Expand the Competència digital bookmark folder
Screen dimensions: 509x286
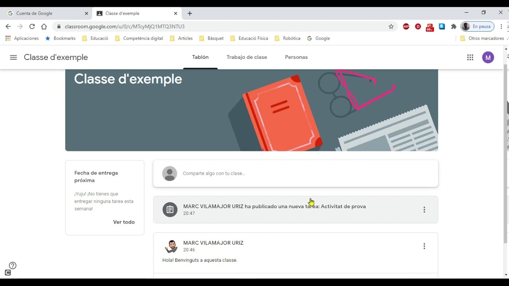click(x=139, y=39)
